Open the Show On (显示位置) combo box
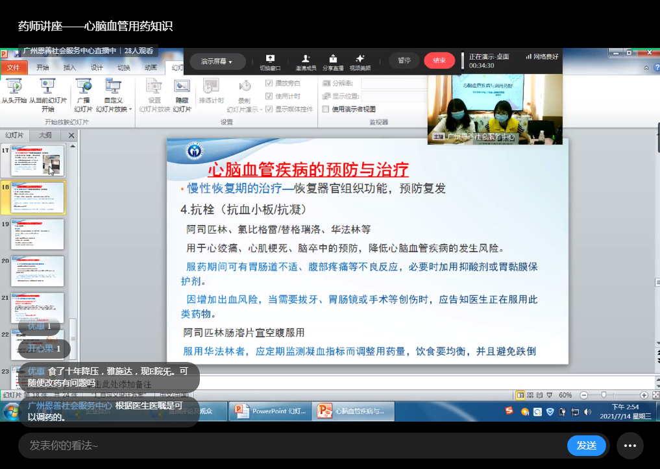Image resolution: width=660 pixels, height=469 pixels. (395, 96)
